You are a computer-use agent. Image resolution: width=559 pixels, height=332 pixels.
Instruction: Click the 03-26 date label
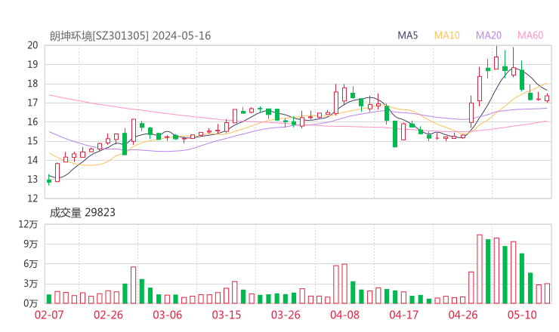point(286,315)
